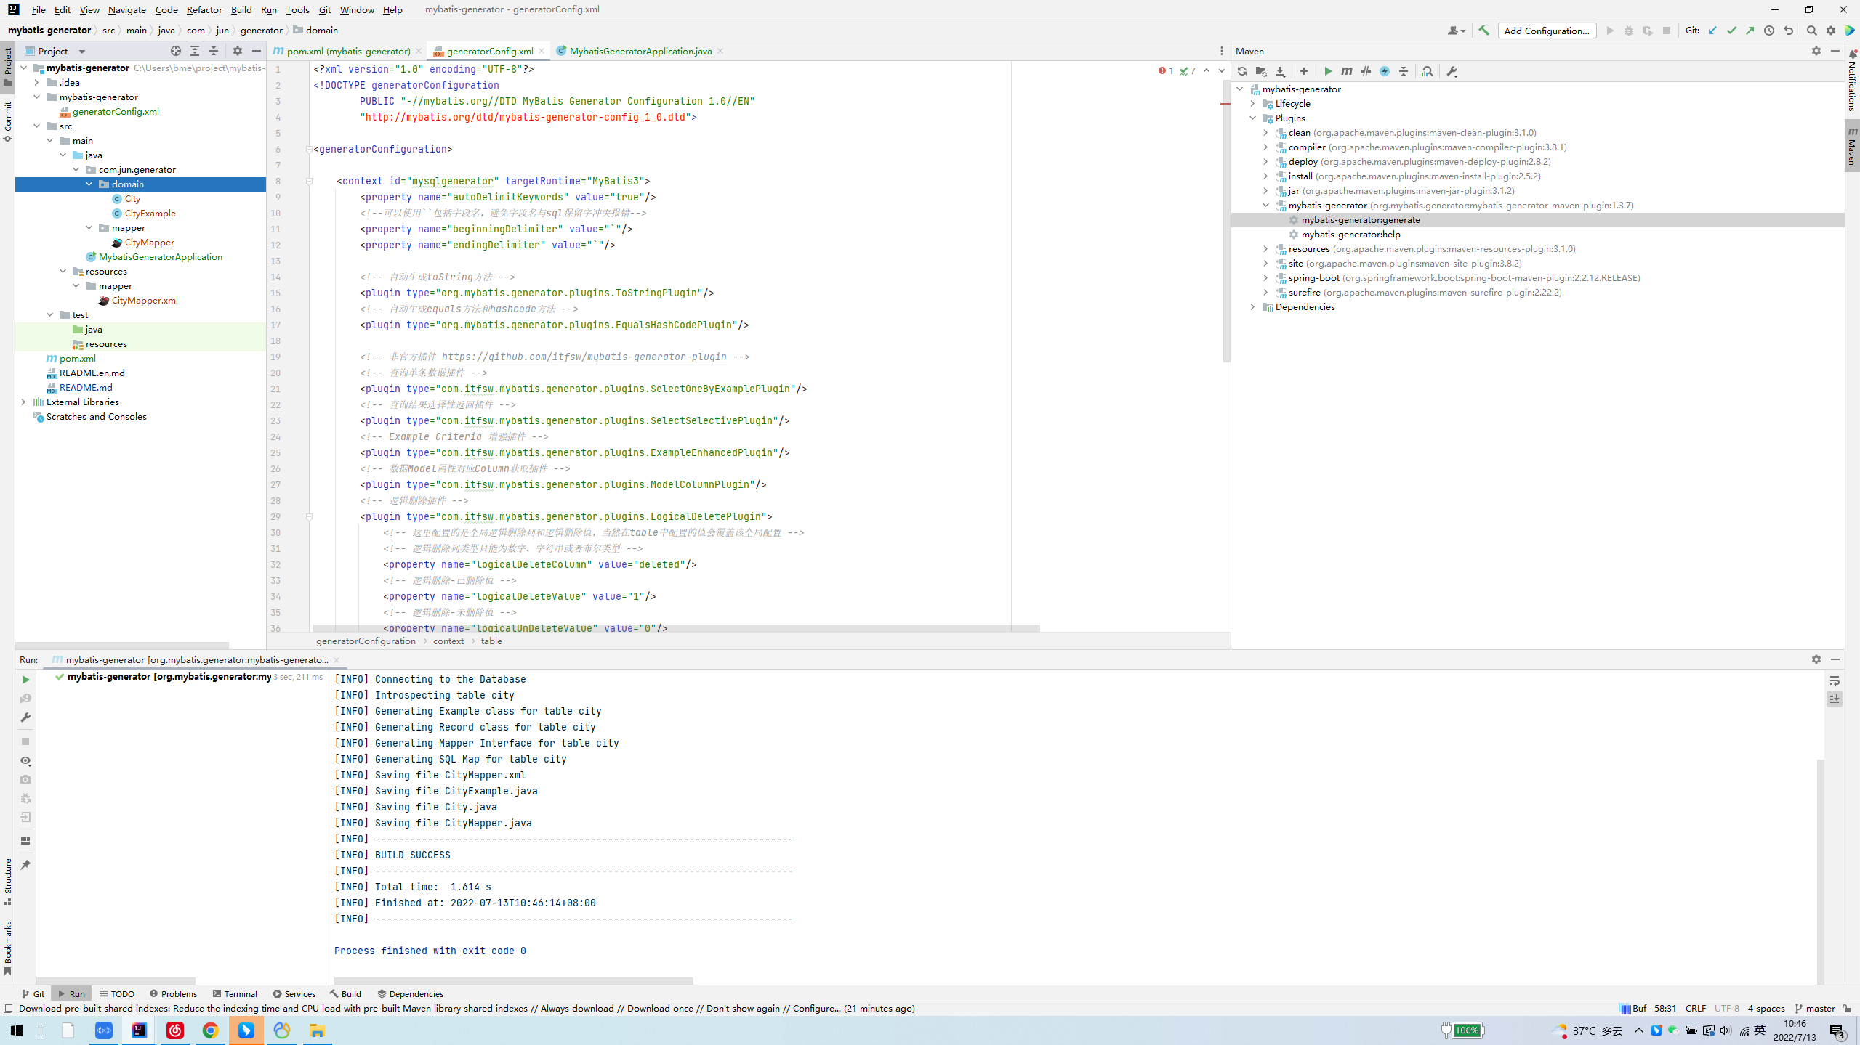The height and width of the screenshot is (1045, 1860).
Task: Open the Navigate menu
Action: pyautogui.click(x=126, y=9)
